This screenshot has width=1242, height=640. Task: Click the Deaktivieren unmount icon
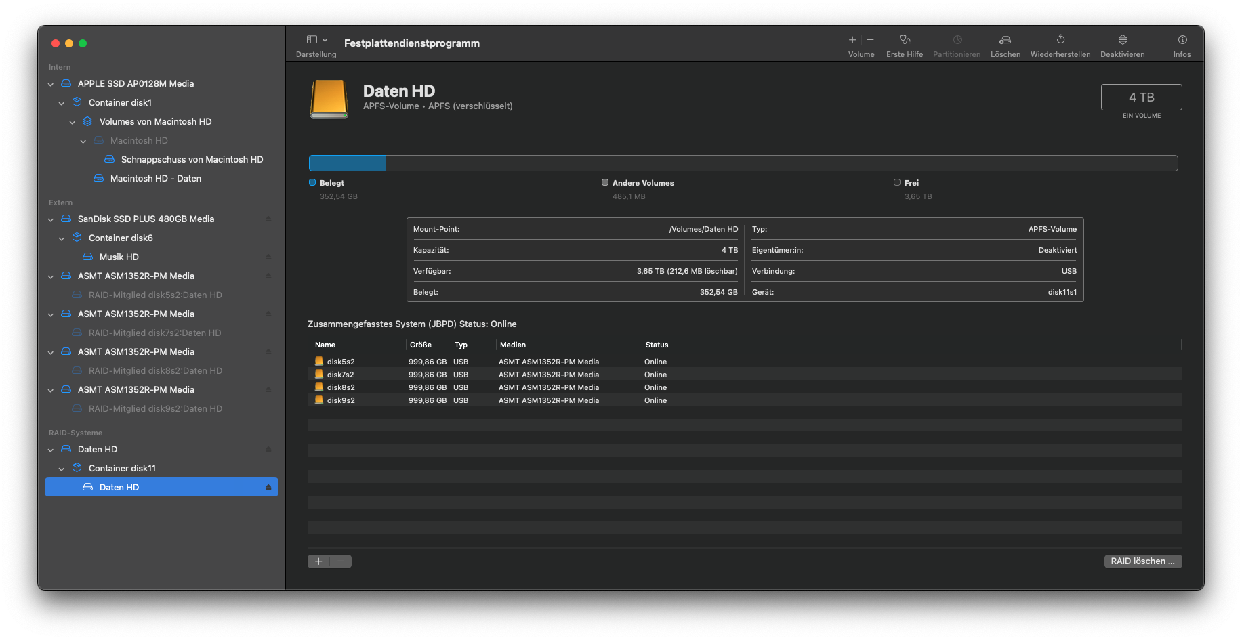coord(1122,40)
